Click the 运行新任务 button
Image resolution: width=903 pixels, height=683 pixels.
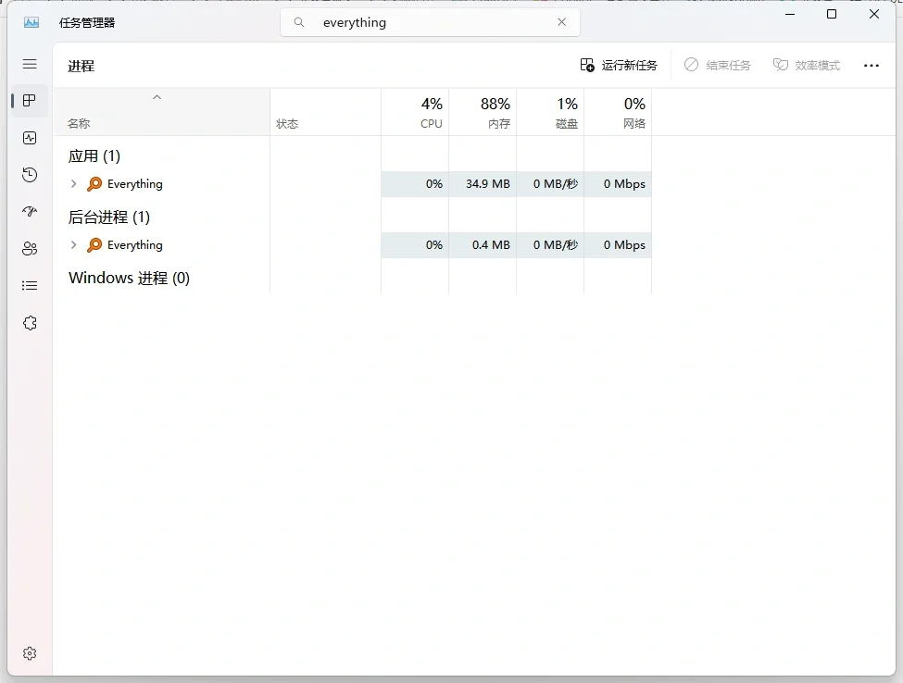click(x=621, y=65)
